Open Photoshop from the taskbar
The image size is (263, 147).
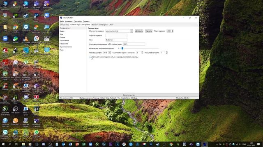point(104,144)
